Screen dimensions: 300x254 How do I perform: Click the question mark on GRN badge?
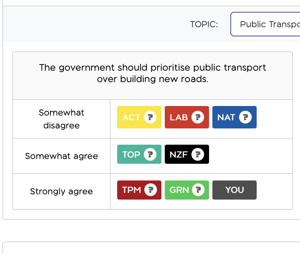[198, 190]
